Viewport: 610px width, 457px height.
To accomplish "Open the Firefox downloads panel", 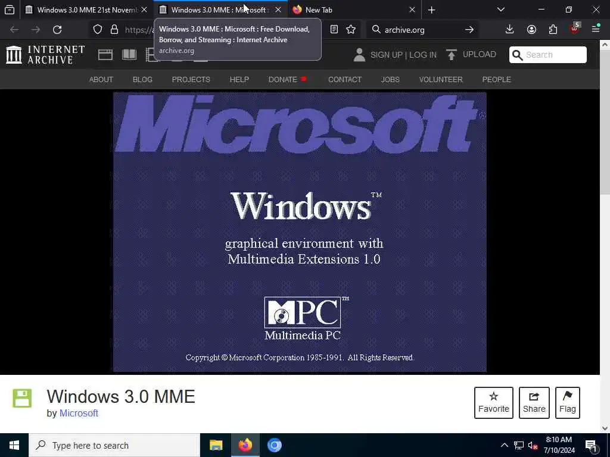I will point(510,30).
